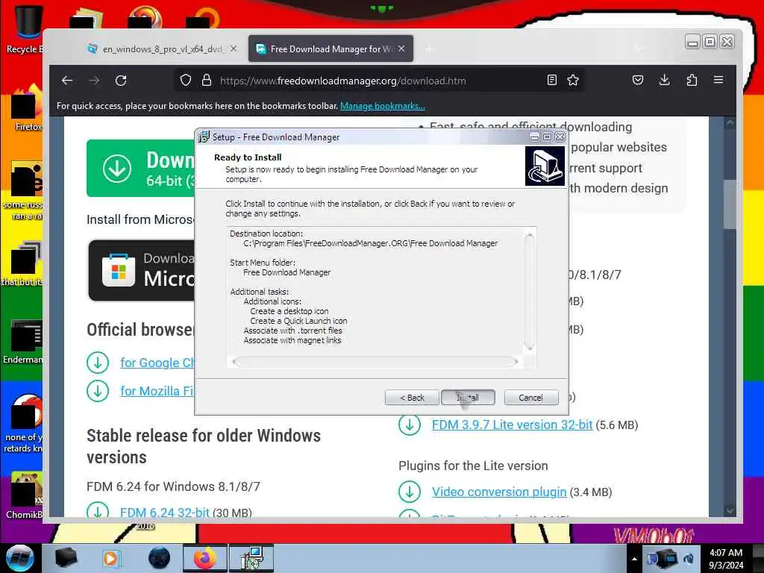Open the Windows Media Player taskbar icon

point(111,558)
